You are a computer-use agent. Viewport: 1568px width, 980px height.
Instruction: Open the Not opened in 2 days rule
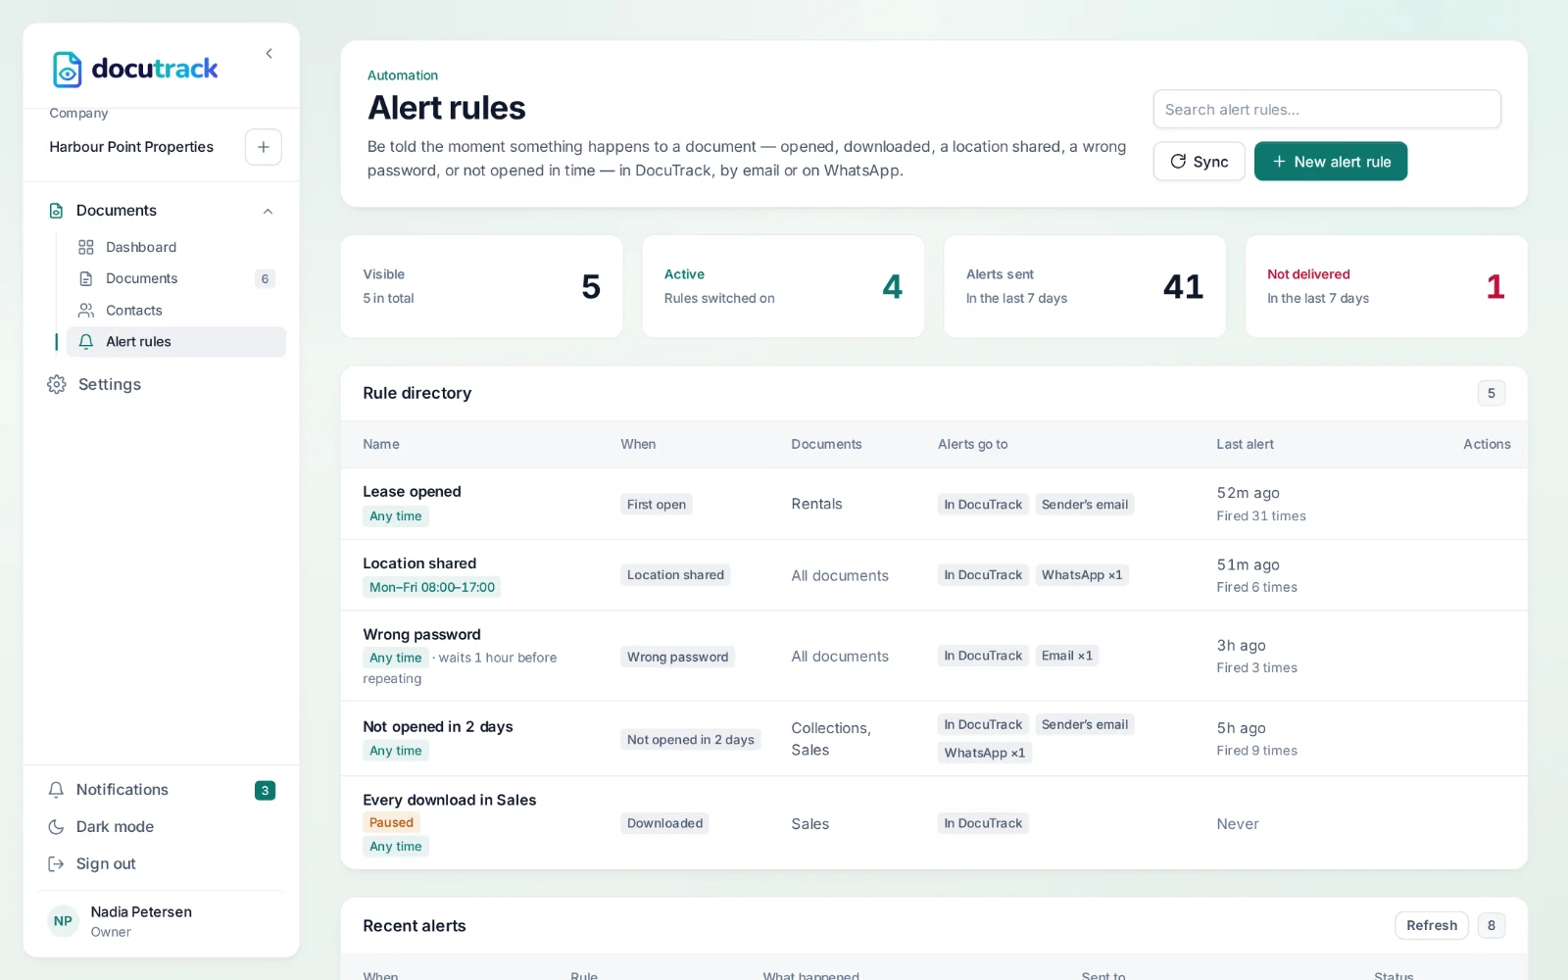point(438,727)
